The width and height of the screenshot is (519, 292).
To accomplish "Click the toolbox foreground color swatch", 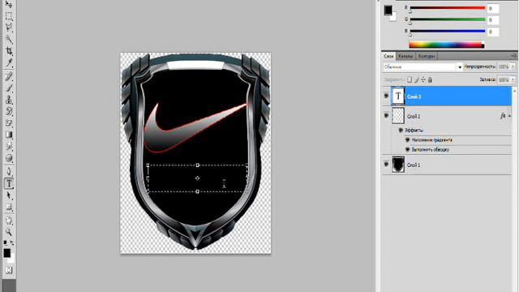I will point(6,253).
